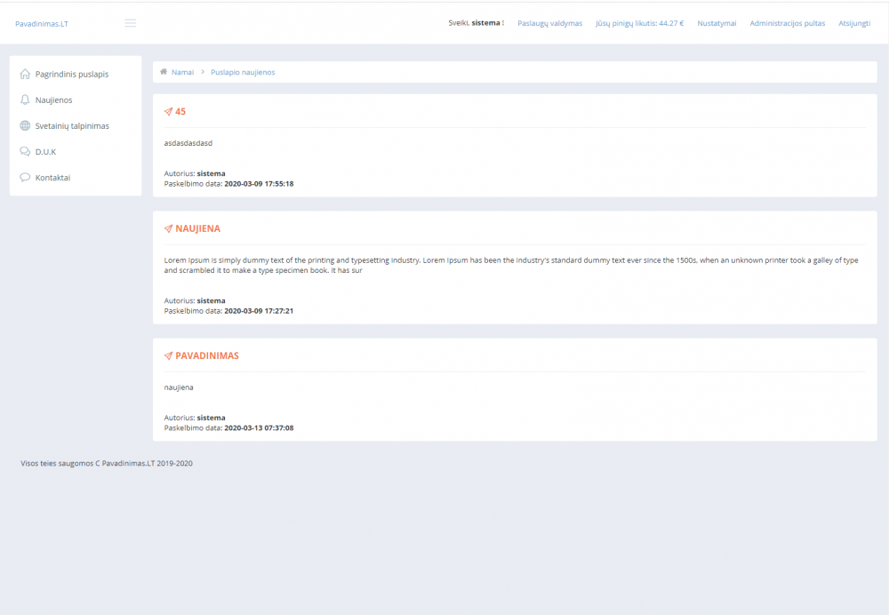Image resolution: width=889 pixels, height=615 pixels.
Task: Click the text asdasdasdasd
Action: tap(188, 143)
